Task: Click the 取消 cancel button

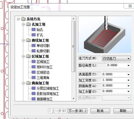Action: (x=100, y=111)
